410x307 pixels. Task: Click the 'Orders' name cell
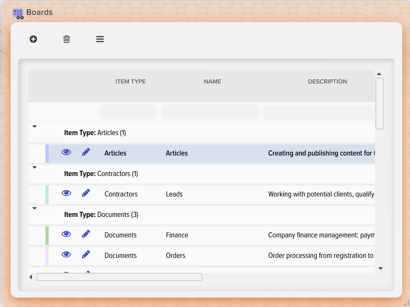pos(176,255)
